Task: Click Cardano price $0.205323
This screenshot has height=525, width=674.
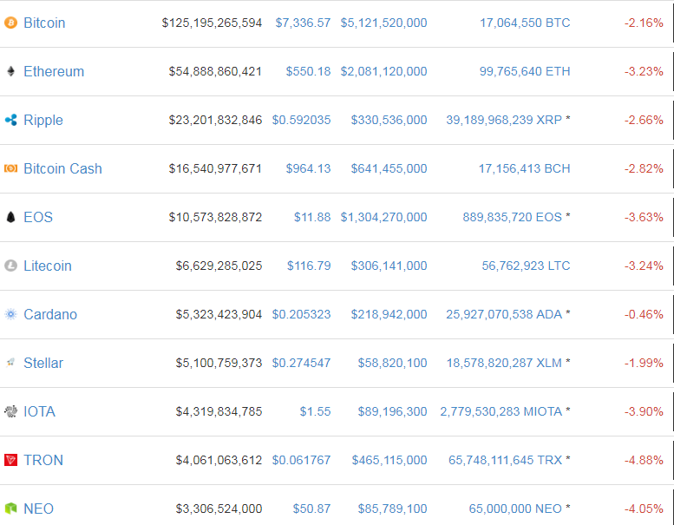Action: coord(301,314)
